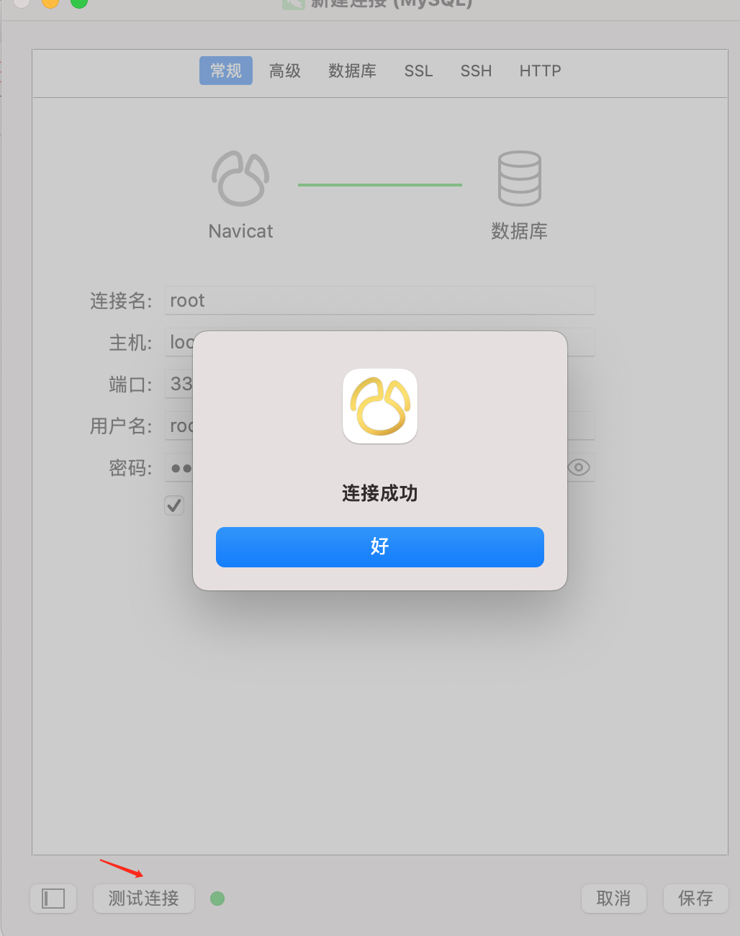Click the 连接名 field containing root
740x936 pixels.
(x=380, y=300)
